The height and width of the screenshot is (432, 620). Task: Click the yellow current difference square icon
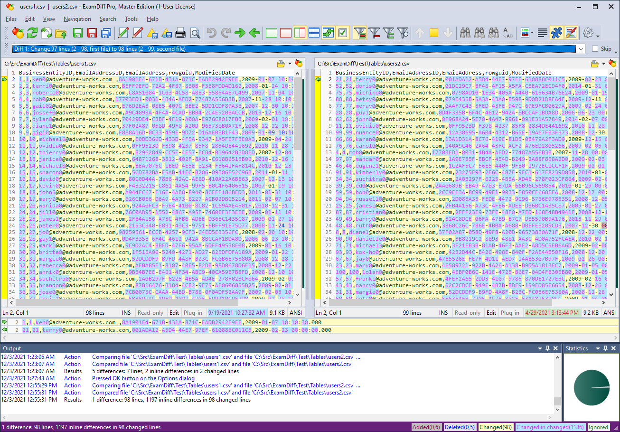click(x=434, y=33)
